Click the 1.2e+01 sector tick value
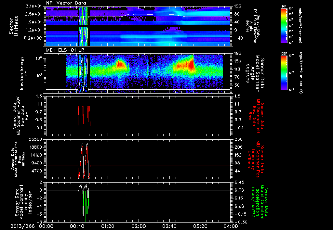Image resolution: width=333 pixels, height=230 pixels. pyautogui.click(x=34, y=30)
